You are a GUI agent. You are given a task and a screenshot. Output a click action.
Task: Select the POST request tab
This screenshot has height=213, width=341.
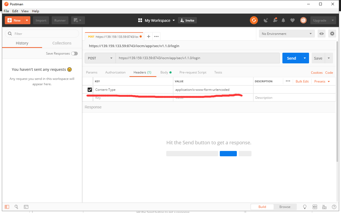coord(114,36)
